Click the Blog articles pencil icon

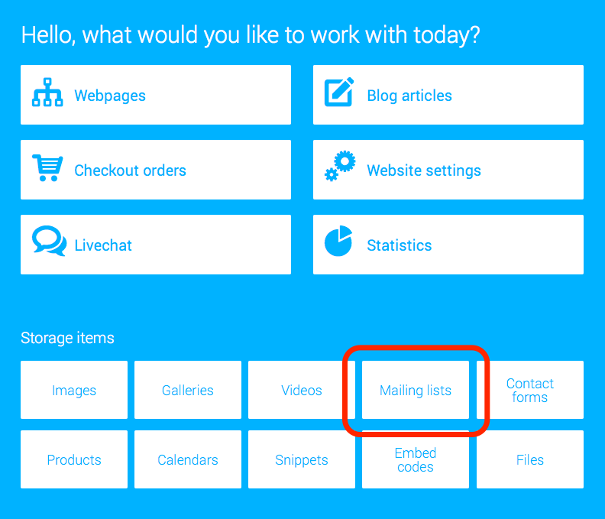click(339, 92)
